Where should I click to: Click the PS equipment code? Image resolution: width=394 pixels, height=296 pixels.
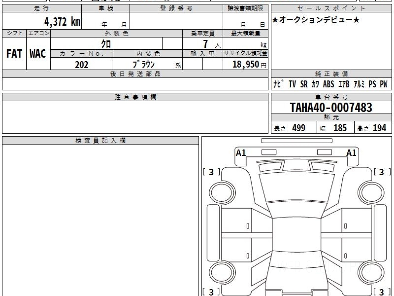[372, 84]
